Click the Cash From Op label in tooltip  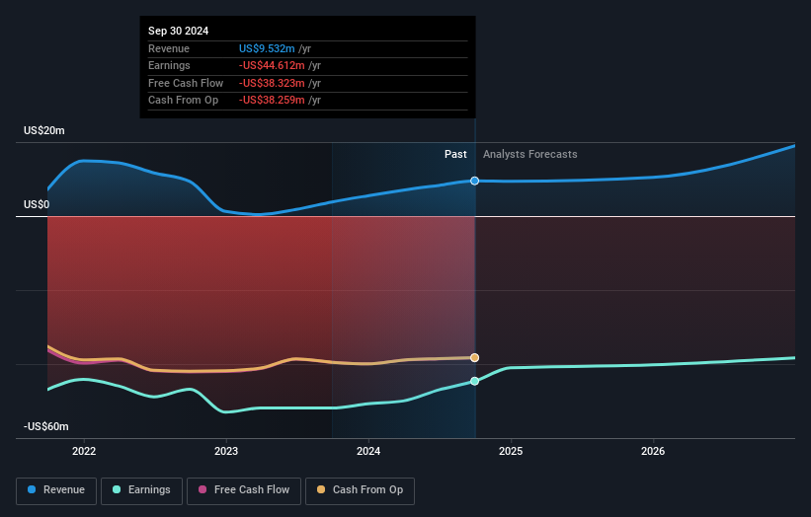[183, 101]
